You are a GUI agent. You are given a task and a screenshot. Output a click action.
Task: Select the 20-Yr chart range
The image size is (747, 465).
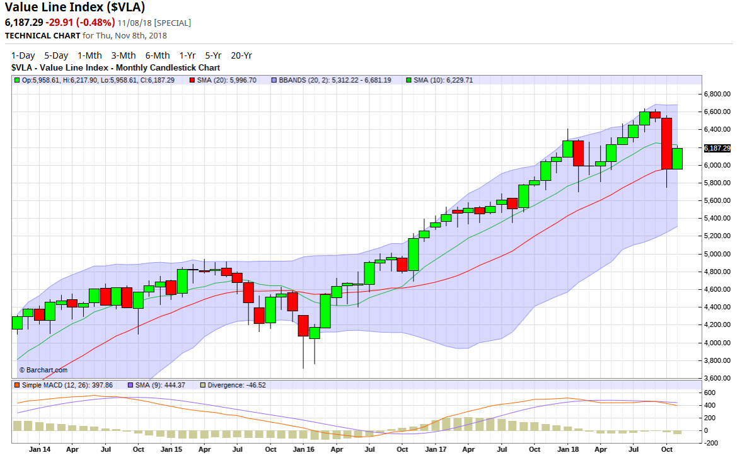point(241,55)
